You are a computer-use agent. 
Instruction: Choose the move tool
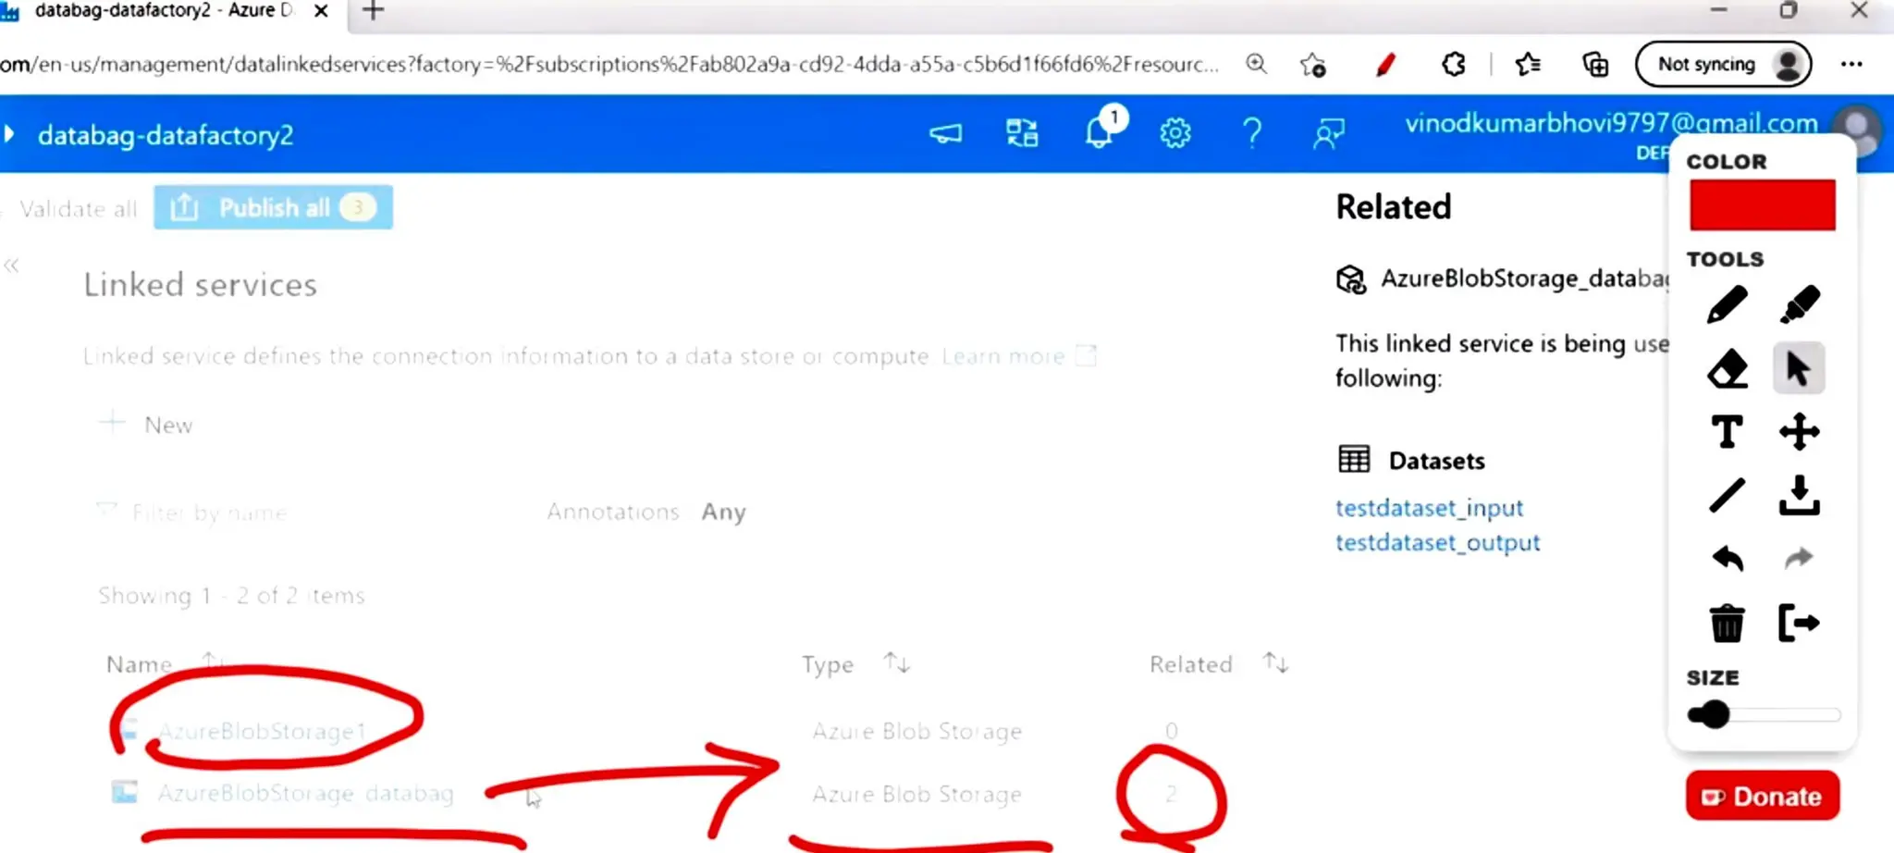pyautogui.click(x=1799, y=432)
